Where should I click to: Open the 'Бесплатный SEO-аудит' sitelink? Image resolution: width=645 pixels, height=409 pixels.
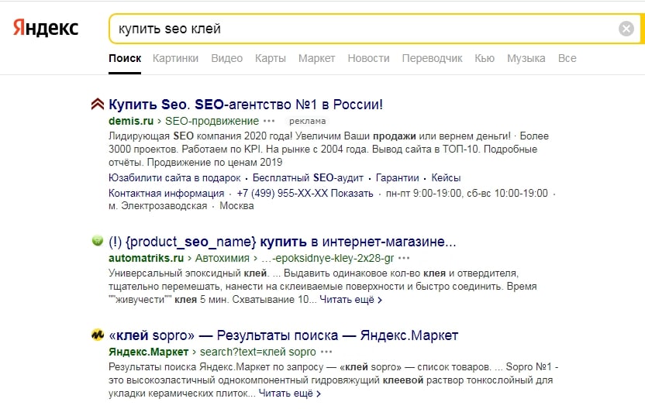click(308, 178)
